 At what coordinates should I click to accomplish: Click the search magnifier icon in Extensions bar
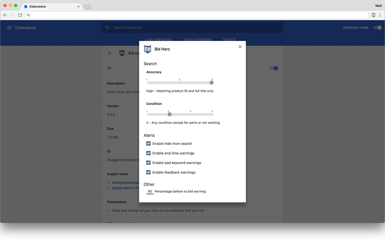[x=108, y=28]
